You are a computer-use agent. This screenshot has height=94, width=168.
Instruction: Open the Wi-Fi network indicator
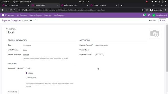[152, 2]
